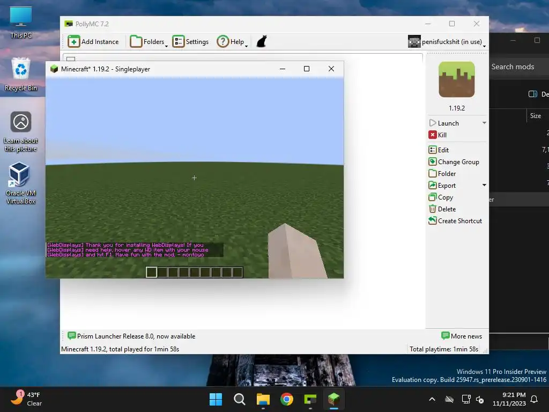Select last hotbar slot in Minecraft

[x=238, y=272]
